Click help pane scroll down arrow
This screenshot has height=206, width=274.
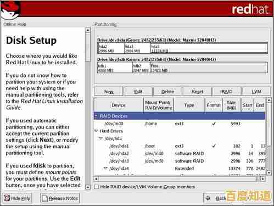click(88, 187)
